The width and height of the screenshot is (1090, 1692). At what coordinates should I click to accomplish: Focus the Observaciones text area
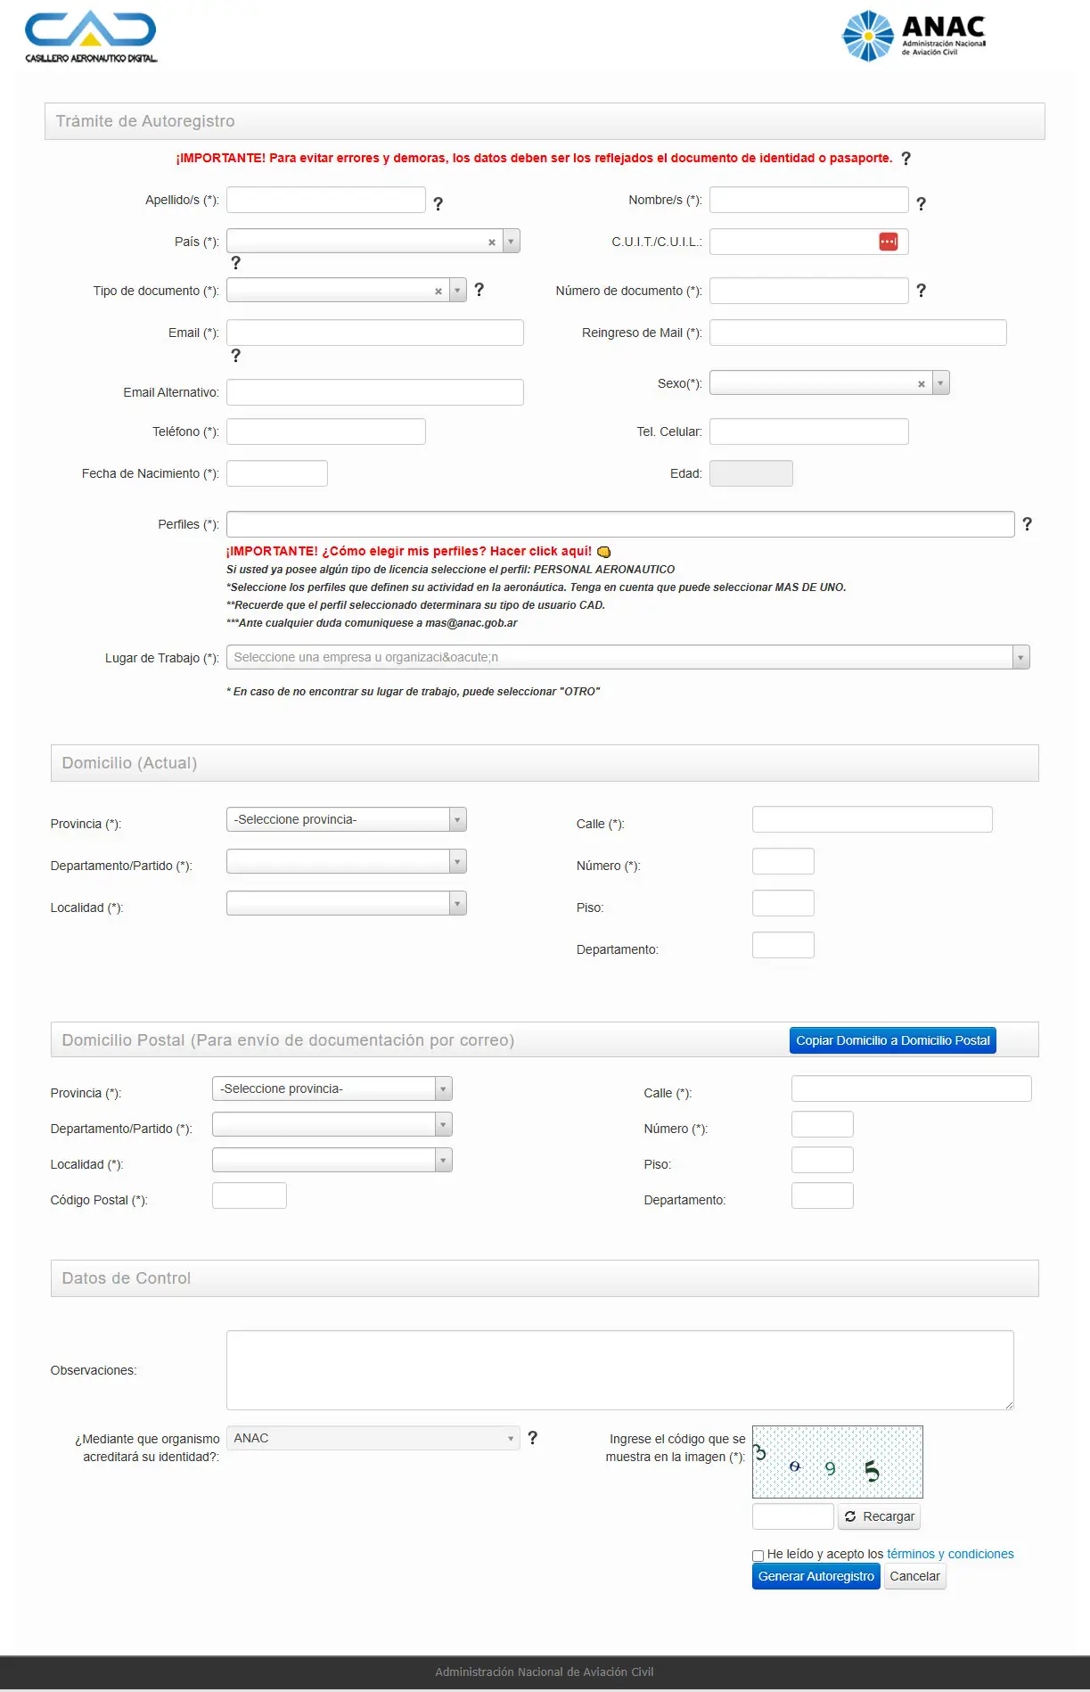(620, 1370)
